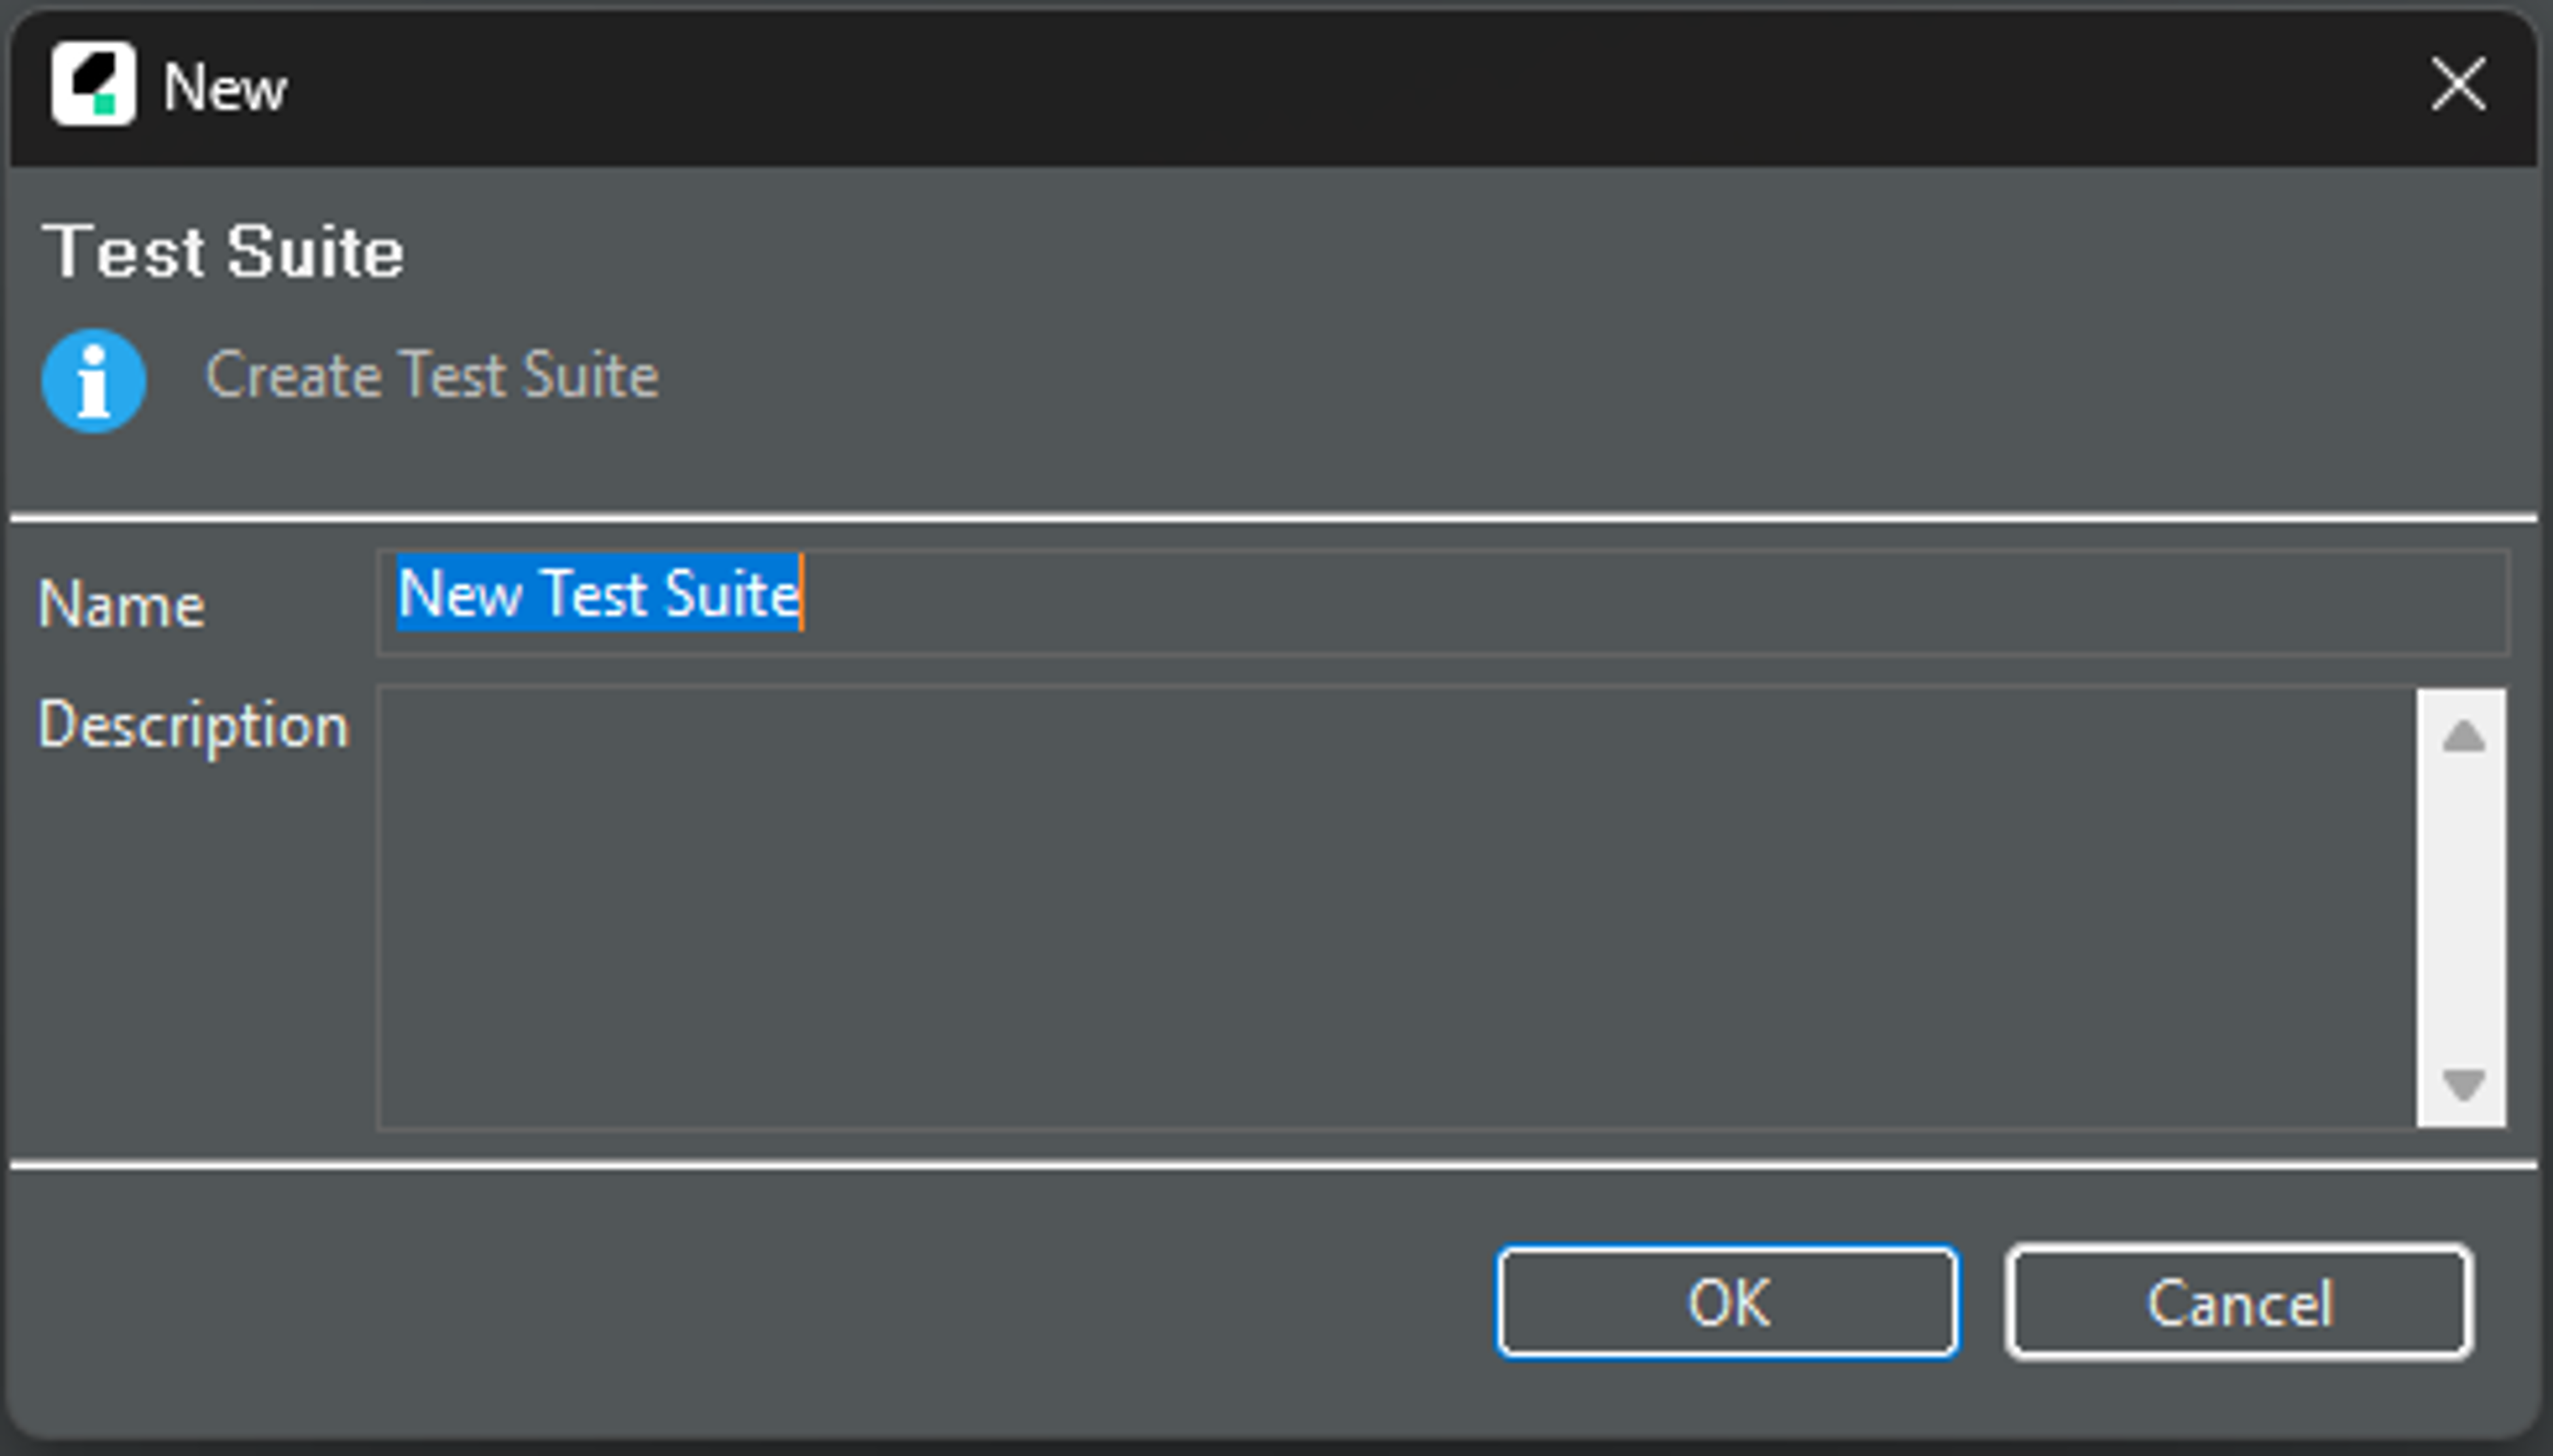Click the blue information icon
Screen dimensions: 2553x1456
pyautogui.click(x=94, y=381)
